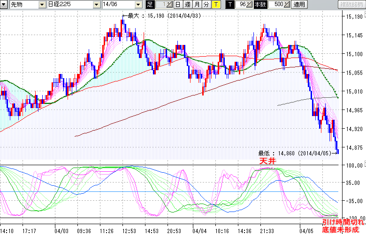The image size is (366, 234).
Task: Open the 先物 instrument type dropdown
Action: [x=41, y=5]
